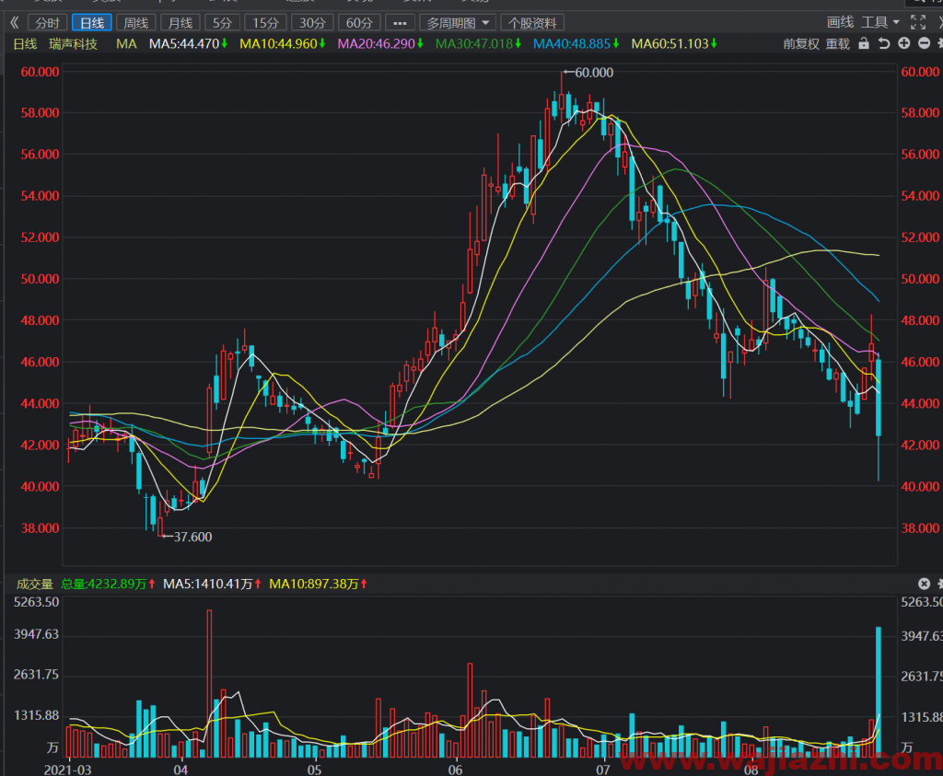Click the undo arrow icon

(883, 43)
